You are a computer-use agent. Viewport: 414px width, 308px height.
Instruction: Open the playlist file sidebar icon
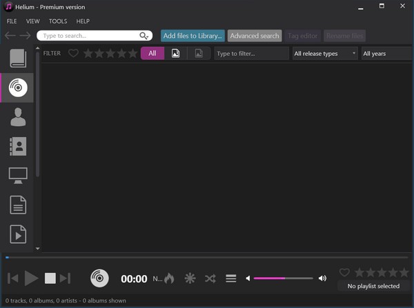coord(18,234)
